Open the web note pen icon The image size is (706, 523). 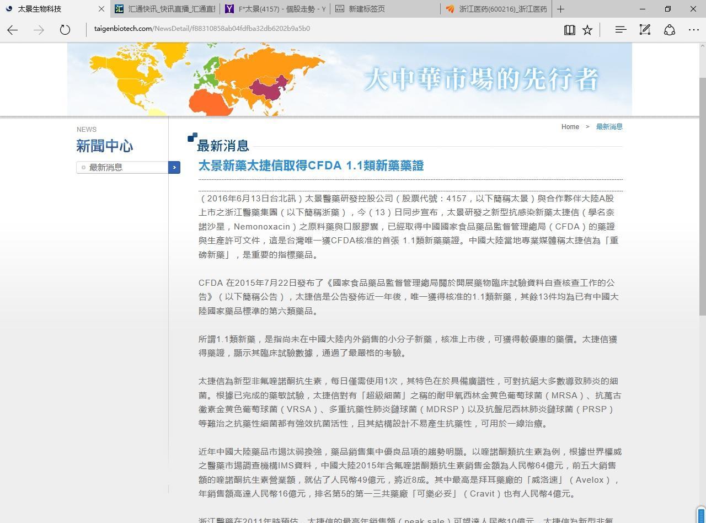tap(645, 30)
